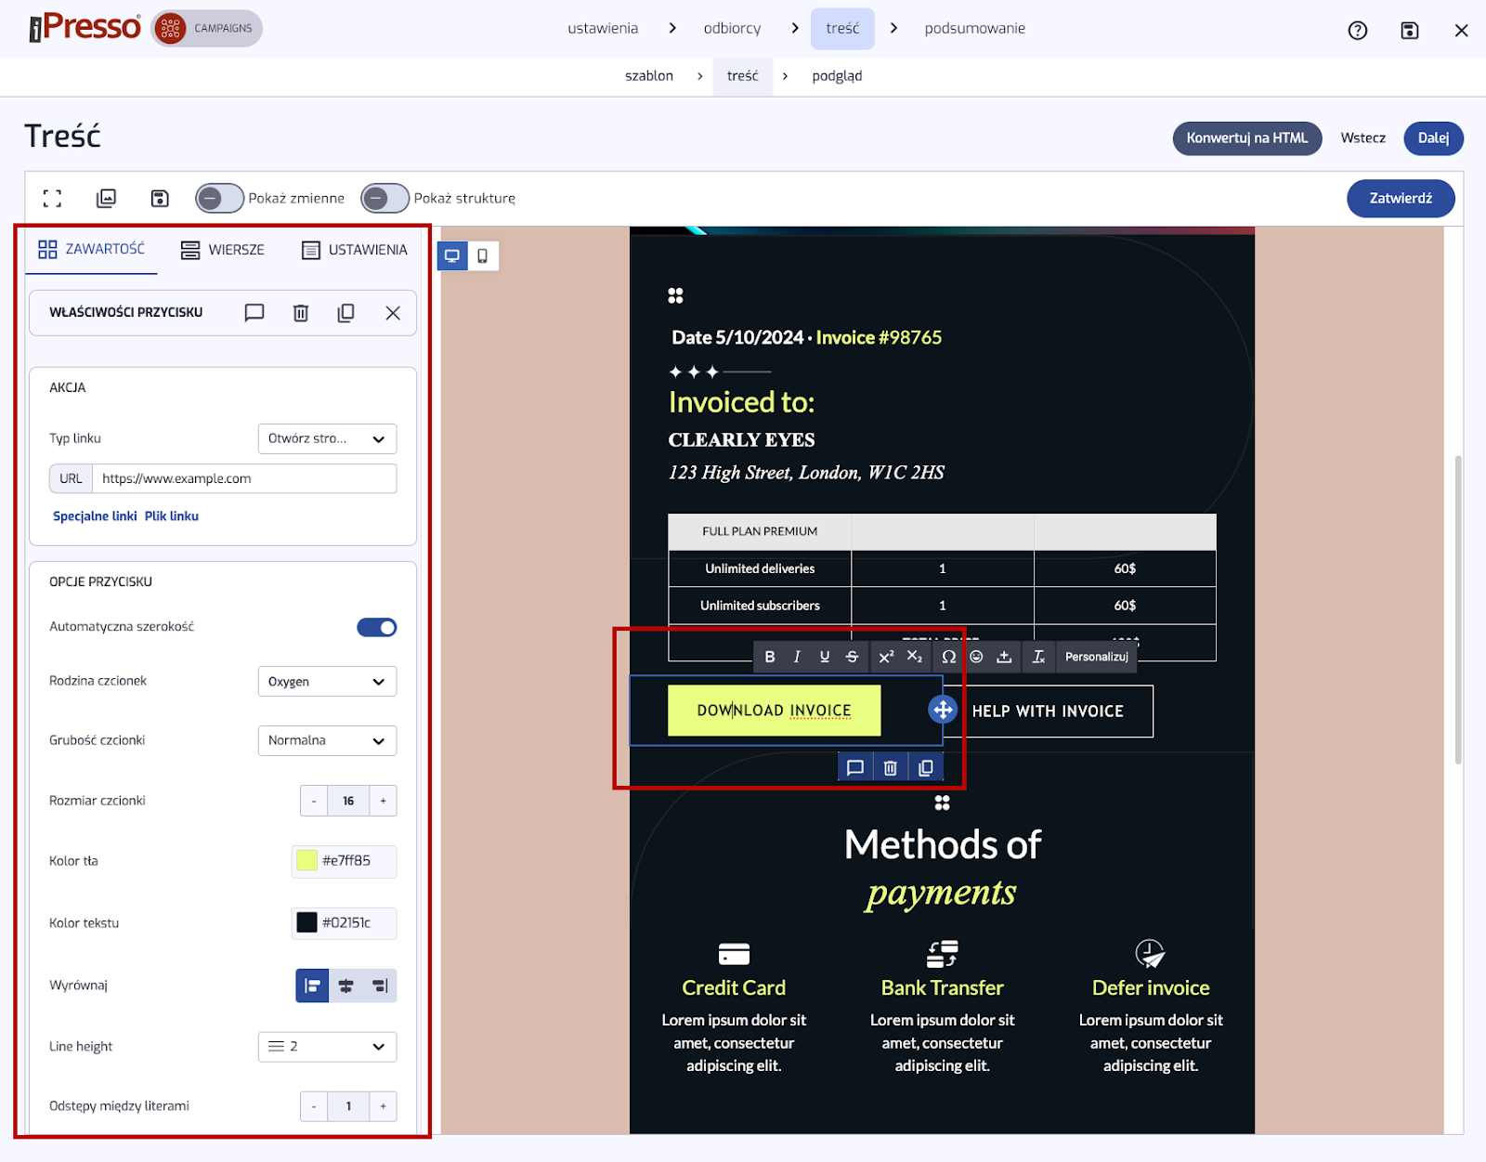The width and height of the screenshot is (1486, 1162).
Task: Go to podgląd sub-step
Action: pyautogui.click(x=837, y=76)
